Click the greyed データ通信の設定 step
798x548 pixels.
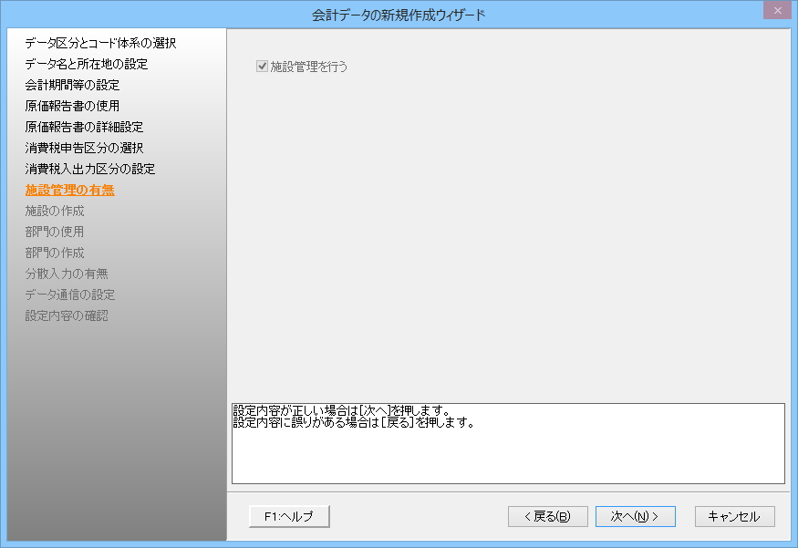(70, 295)
